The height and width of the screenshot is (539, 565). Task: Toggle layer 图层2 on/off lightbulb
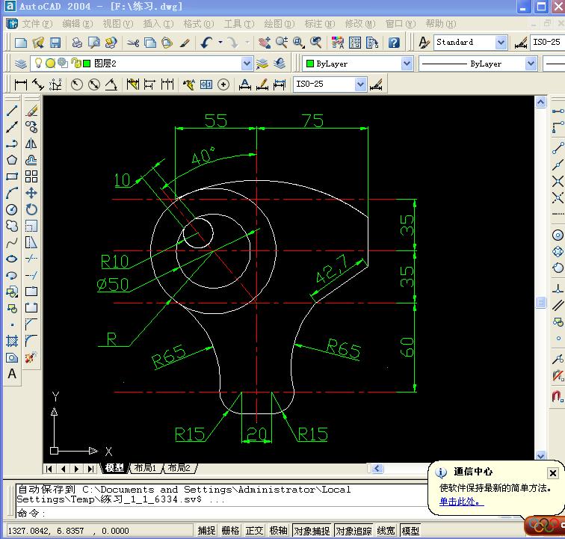(x=38, y=64)
